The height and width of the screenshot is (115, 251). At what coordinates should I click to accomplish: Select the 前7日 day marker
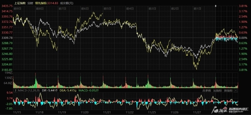click(x=62, y=9)
